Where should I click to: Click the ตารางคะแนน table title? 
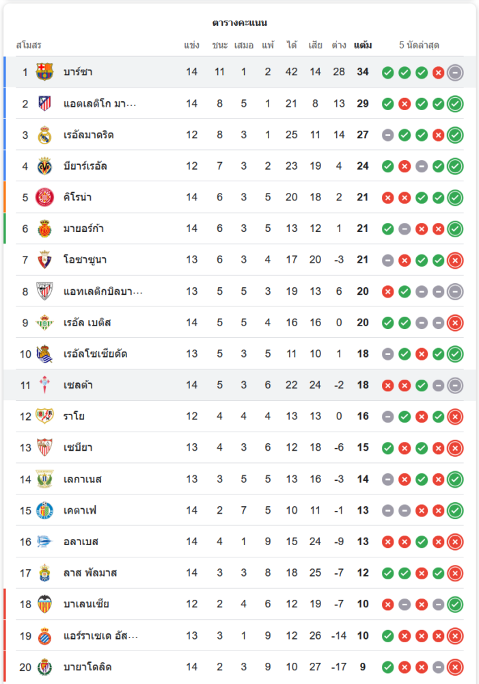pos(239,23)
